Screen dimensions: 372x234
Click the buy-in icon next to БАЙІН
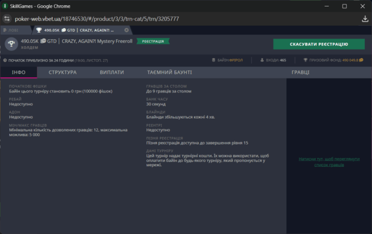tap(213, 60)
